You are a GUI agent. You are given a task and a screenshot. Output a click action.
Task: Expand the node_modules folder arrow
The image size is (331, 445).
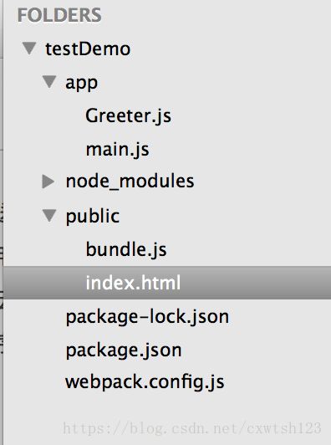coord(48,181)
